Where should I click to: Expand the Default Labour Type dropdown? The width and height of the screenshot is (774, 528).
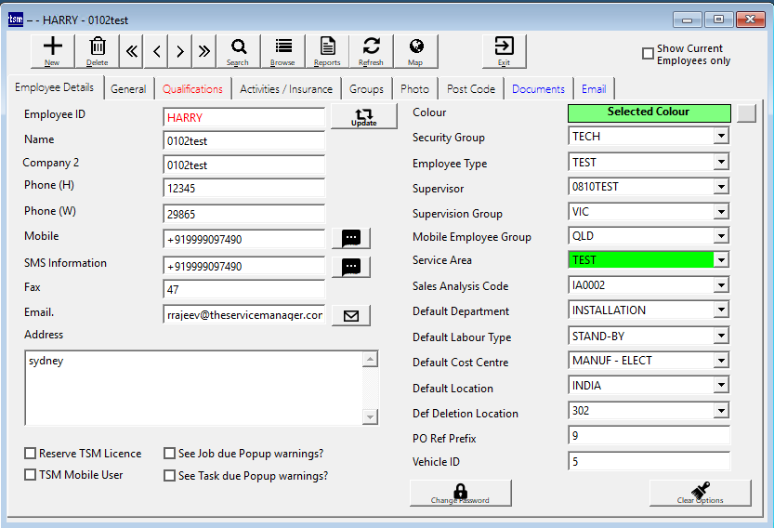pos(720,337)
